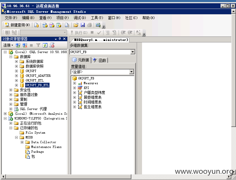This screenshot has width=236, height=180.
Task: Click the MDX query toolbar icon
Action: [45, 25]
